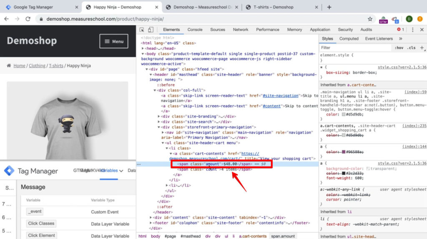Toggle the :hov element state button
This screenshot has width=427, height=239.
coord(399,48)
